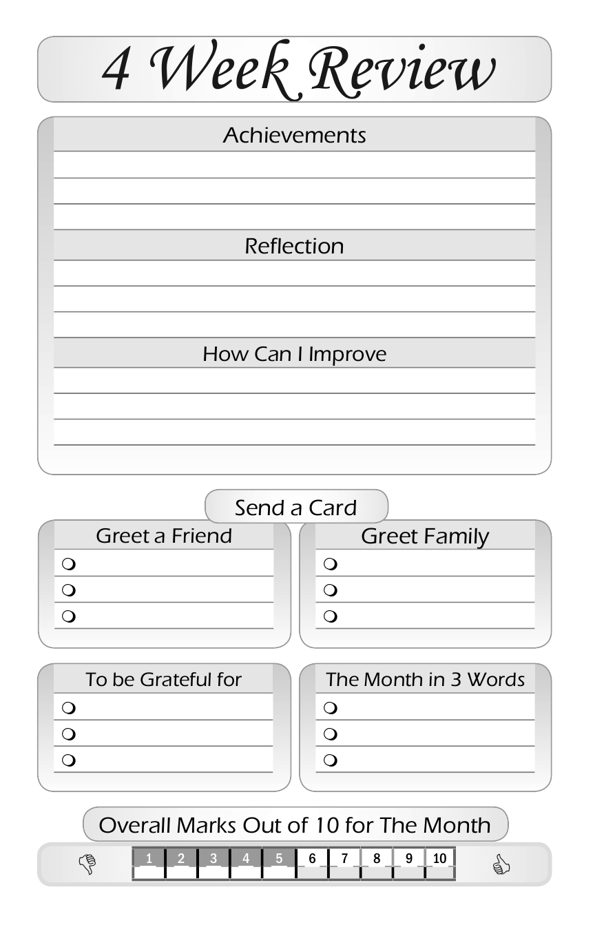Pick rating 3 on the marks scale
Viewport: 615px width, 925px height.
click(213, 859)
